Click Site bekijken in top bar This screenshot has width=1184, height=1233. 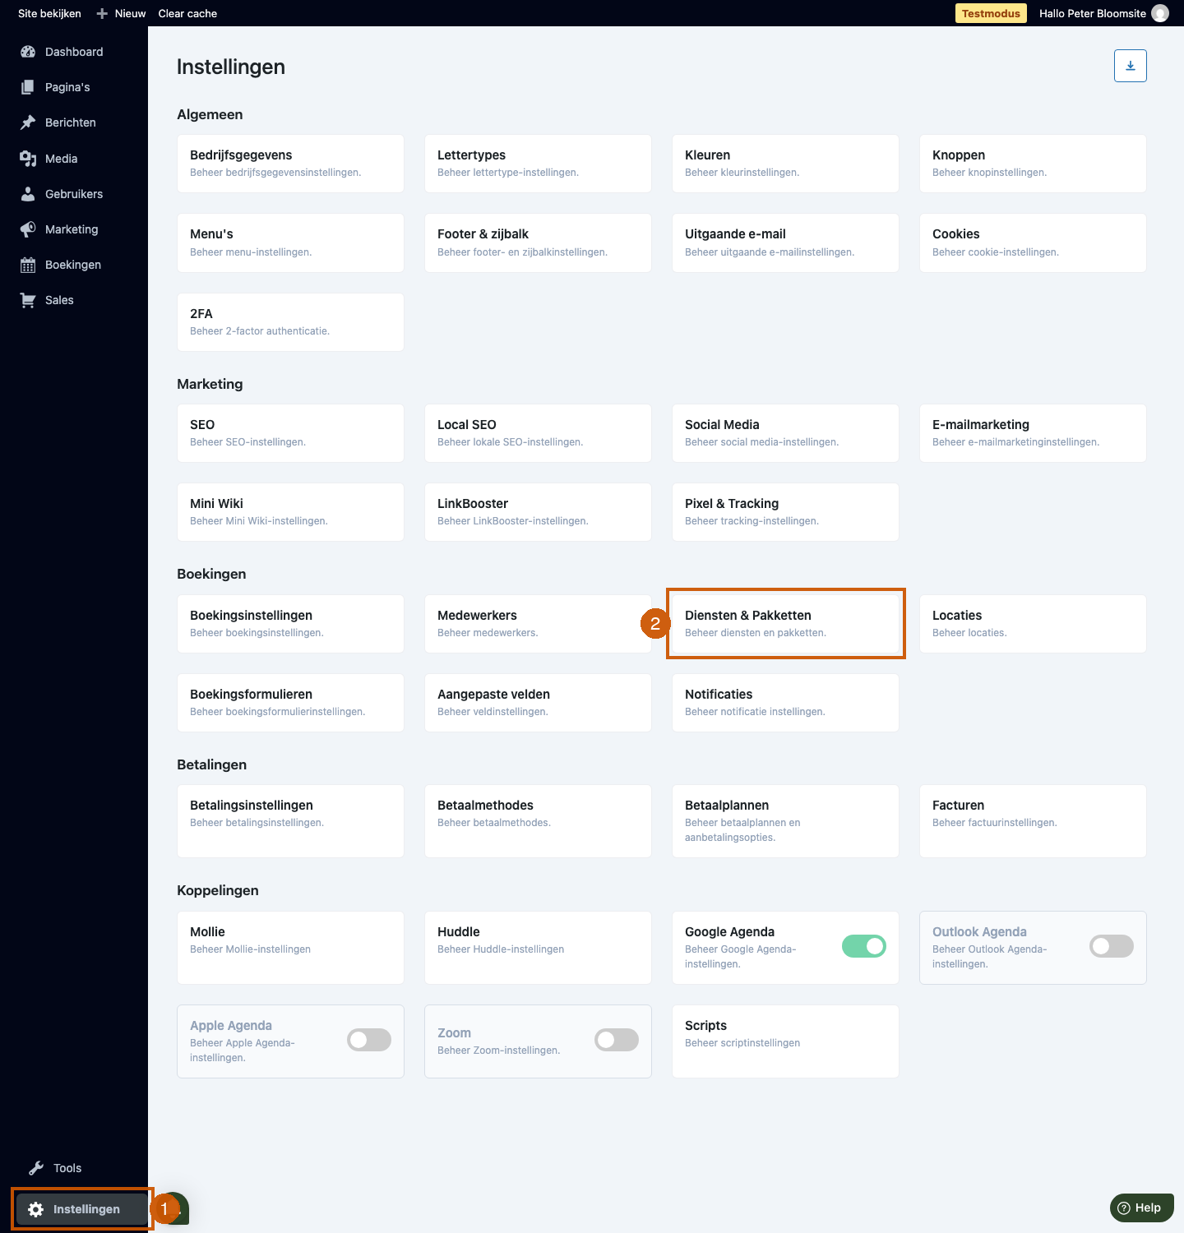coord(49,13)
